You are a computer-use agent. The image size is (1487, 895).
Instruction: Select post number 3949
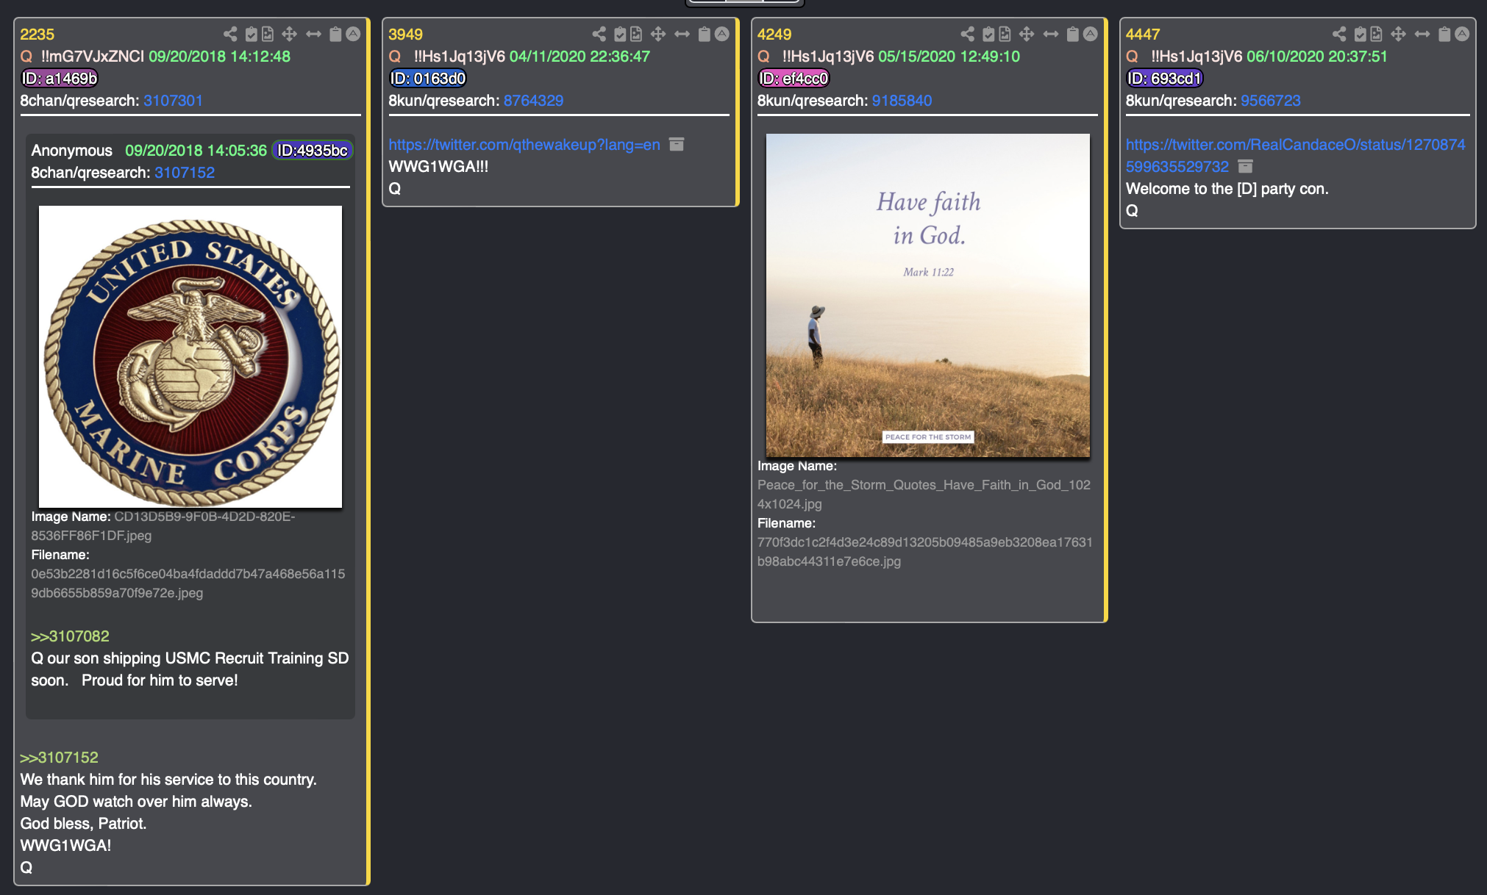pos(405,35)
